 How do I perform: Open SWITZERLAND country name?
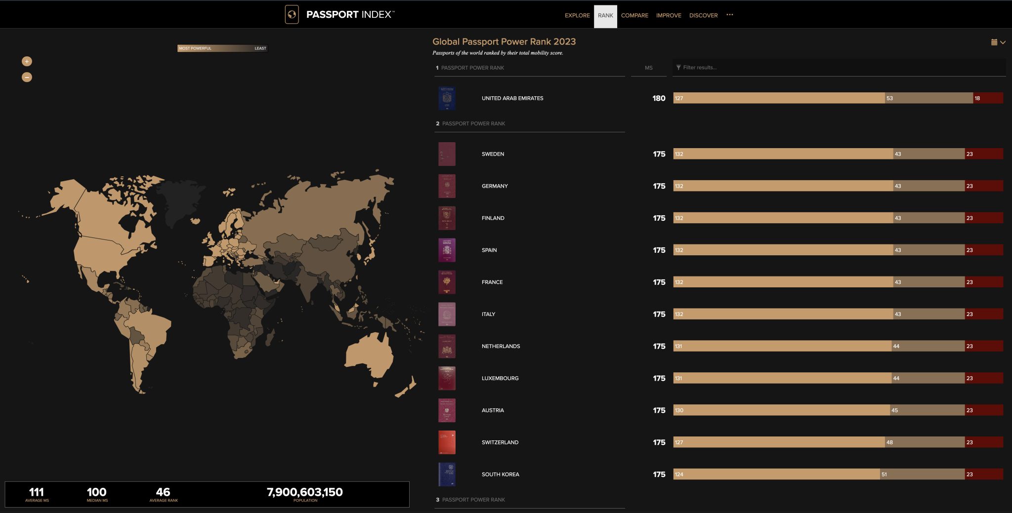tap(500, 442)
